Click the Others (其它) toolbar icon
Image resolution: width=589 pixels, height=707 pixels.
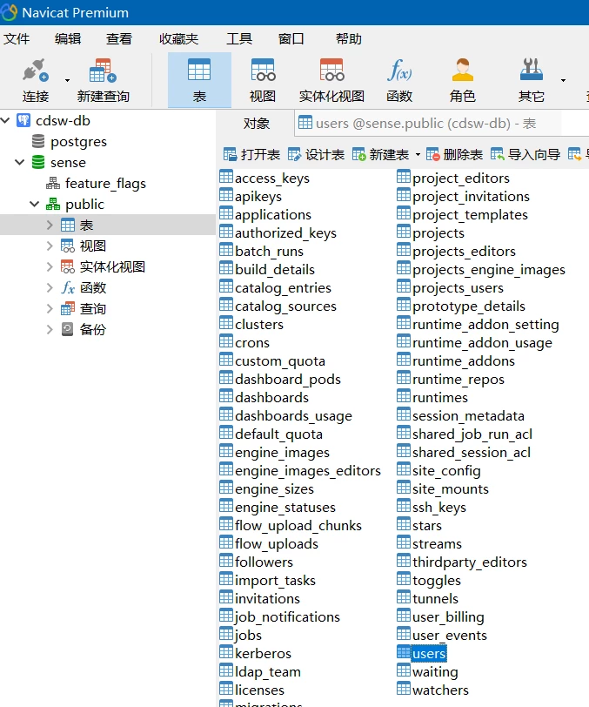[x=532, y=71]
